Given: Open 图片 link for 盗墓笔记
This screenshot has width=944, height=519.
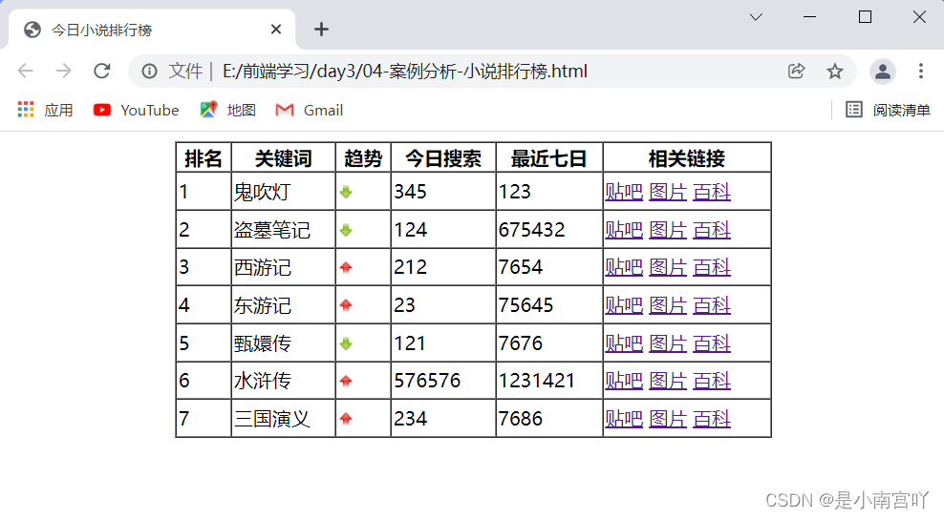Looking at the screenshot, I should 668,230.
